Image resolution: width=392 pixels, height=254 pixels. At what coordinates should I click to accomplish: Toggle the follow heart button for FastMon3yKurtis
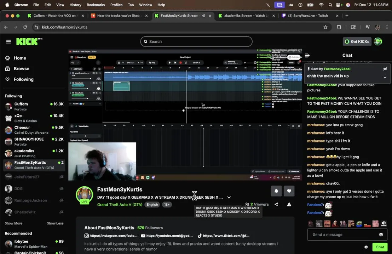(x=289, y=191)
